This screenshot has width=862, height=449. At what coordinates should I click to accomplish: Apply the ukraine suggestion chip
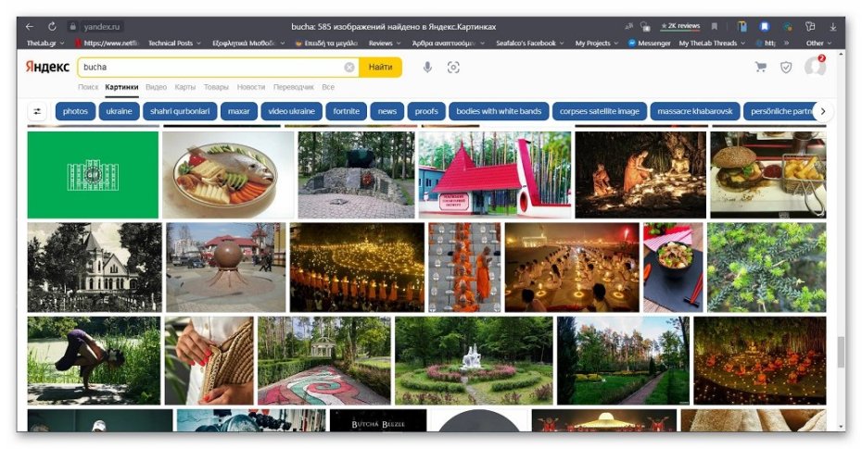(x=120, y=111)
